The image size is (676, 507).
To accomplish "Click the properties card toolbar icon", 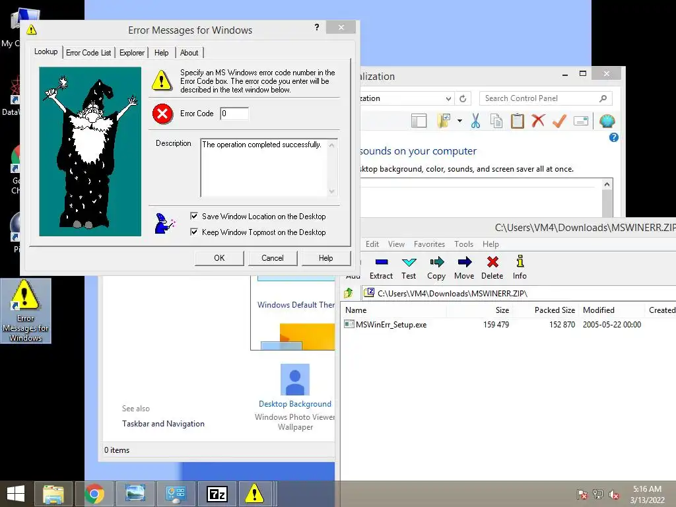I will tap(581, 121).
